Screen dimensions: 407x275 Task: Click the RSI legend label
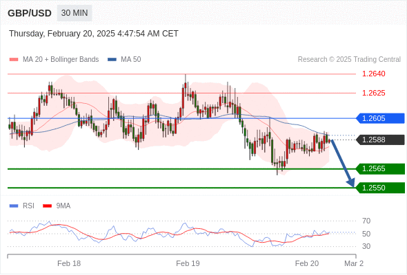(28, 206)
